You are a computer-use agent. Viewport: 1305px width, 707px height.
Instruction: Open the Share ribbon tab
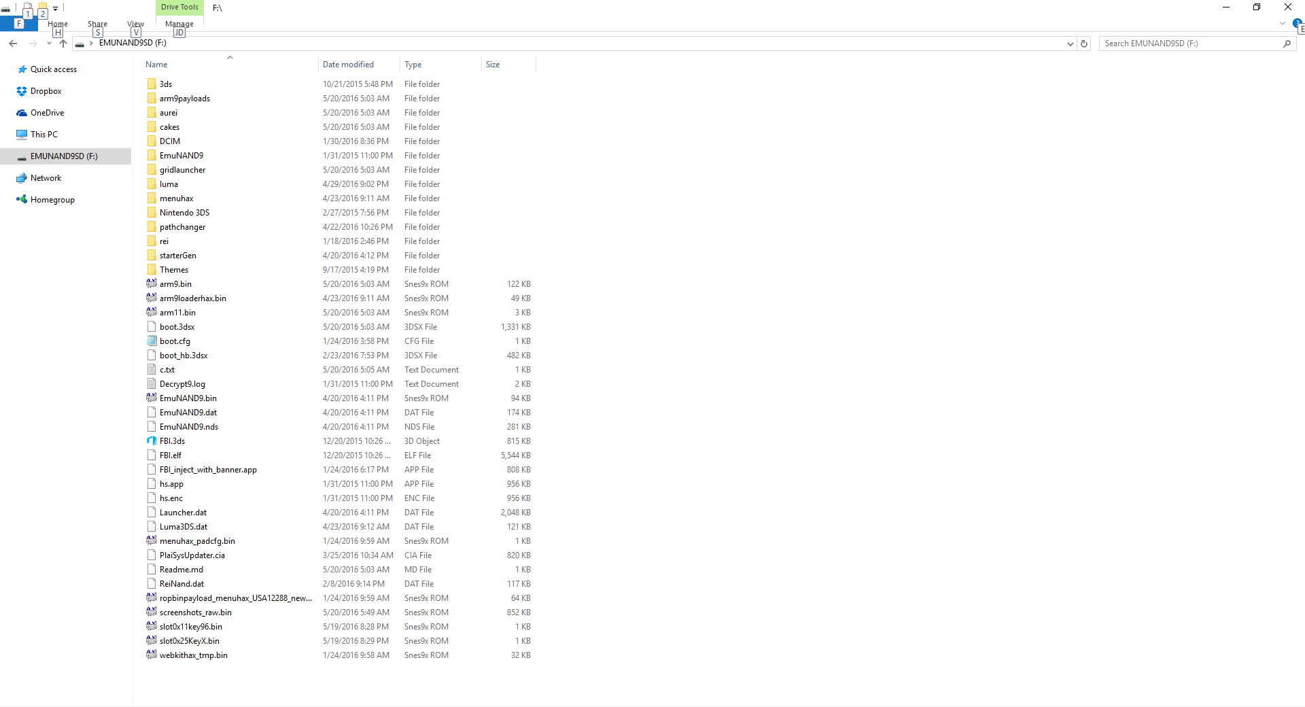(97, 24)
